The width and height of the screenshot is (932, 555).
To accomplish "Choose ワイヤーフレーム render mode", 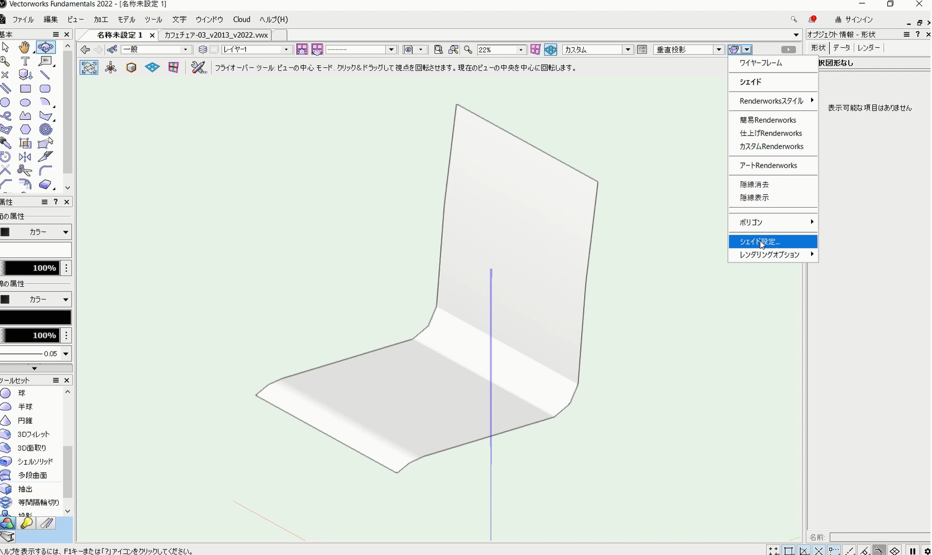I will pyautogui.click(x=773, y=63).
